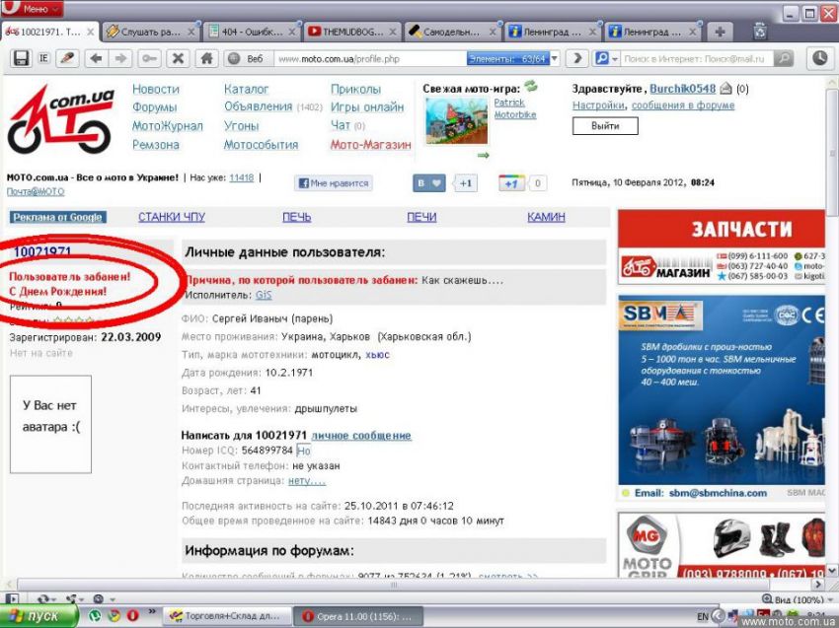
Task: Click the mail envelope icon beside Burchik0548
Action: point(725,89)
